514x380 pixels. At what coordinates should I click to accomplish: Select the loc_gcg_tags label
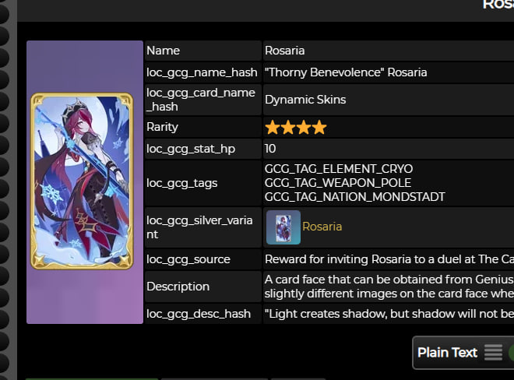[x=182, y=183]
